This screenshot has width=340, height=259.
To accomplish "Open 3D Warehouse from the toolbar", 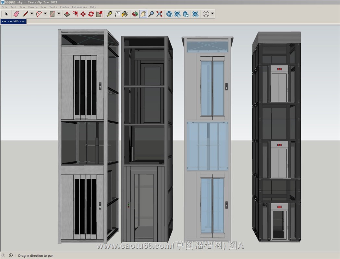I will tap(169, 14).
